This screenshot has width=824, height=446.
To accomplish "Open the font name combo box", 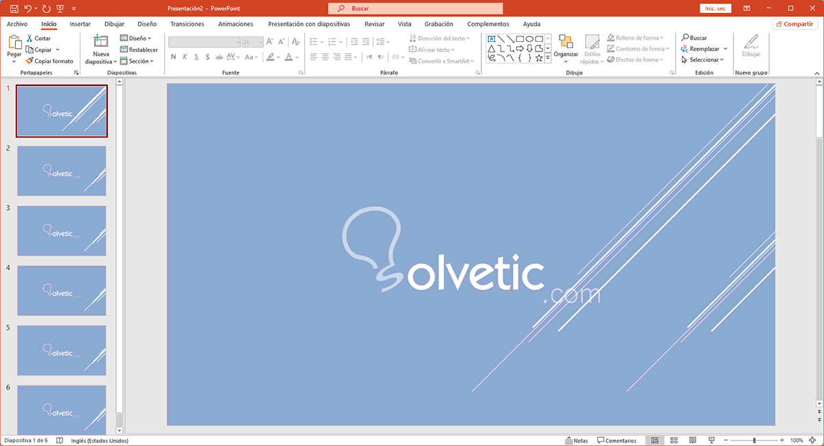I will click(x=204, y=42).
